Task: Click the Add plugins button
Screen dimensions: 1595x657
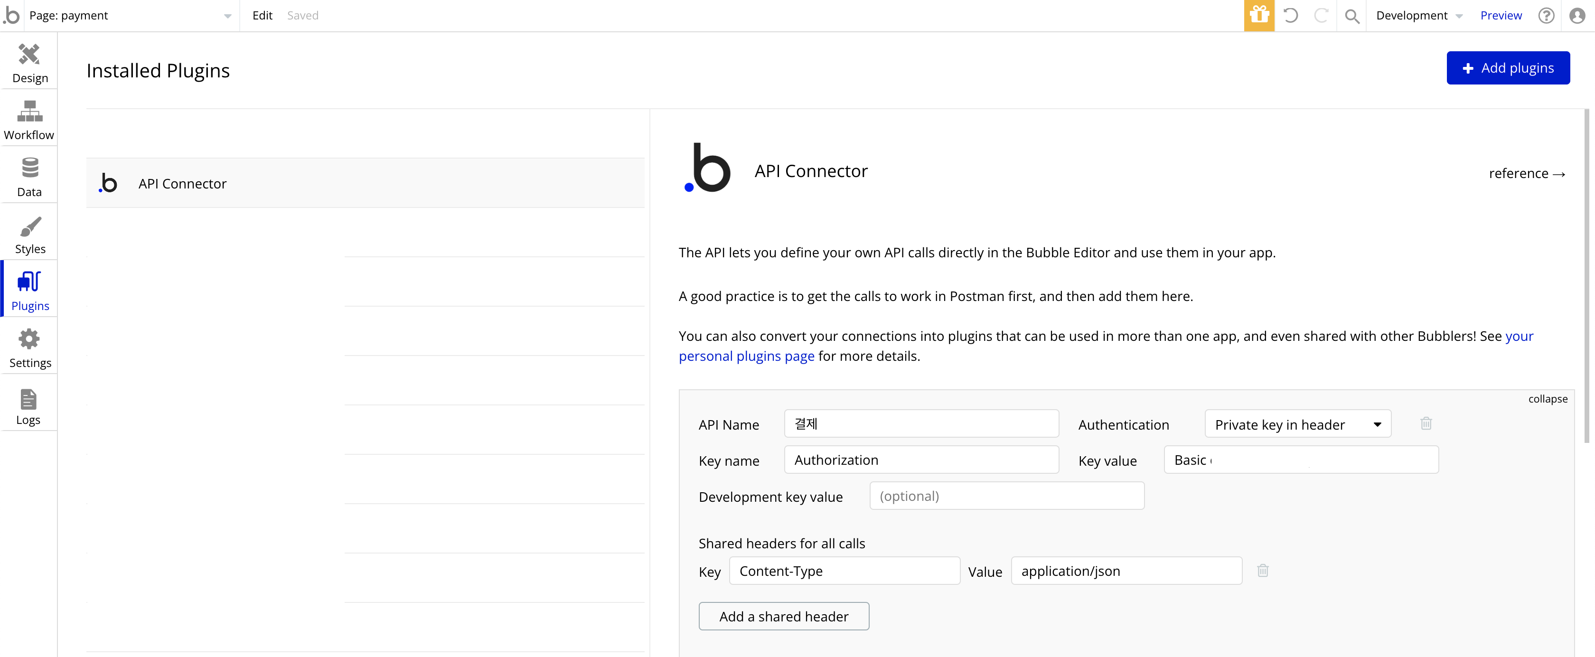Action: pyautogui.click(x=1508, y=68)
